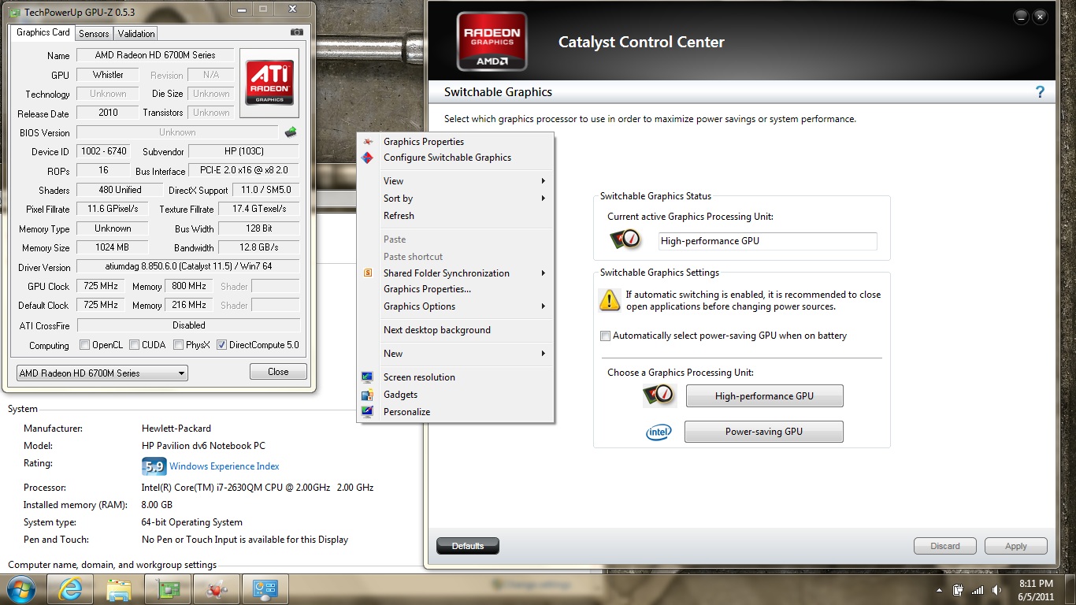Toggle the DirectCompute 5.0 checkbox
Screen dimensions: 1076x605
coord(221,345)
